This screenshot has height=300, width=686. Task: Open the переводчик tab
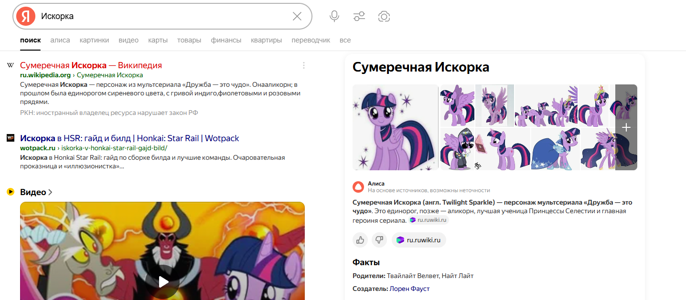click(311, 40)
